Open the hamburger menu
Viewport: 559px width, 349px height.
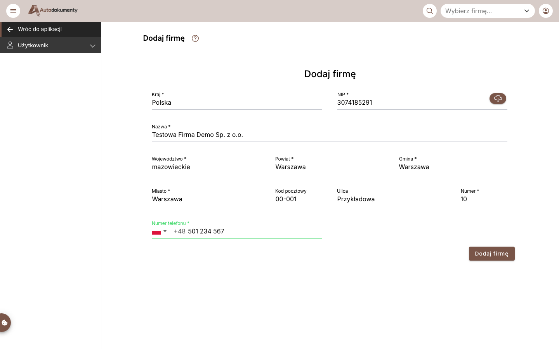click(x=13, y=11)
